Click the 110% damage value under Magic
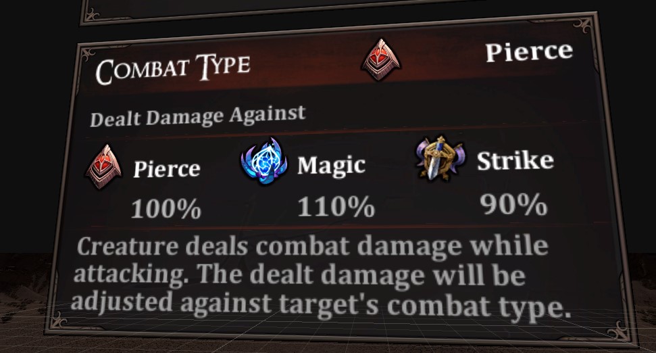Image resolution: width=656 pixels, height=353 pixels. (x=336, y=206)
